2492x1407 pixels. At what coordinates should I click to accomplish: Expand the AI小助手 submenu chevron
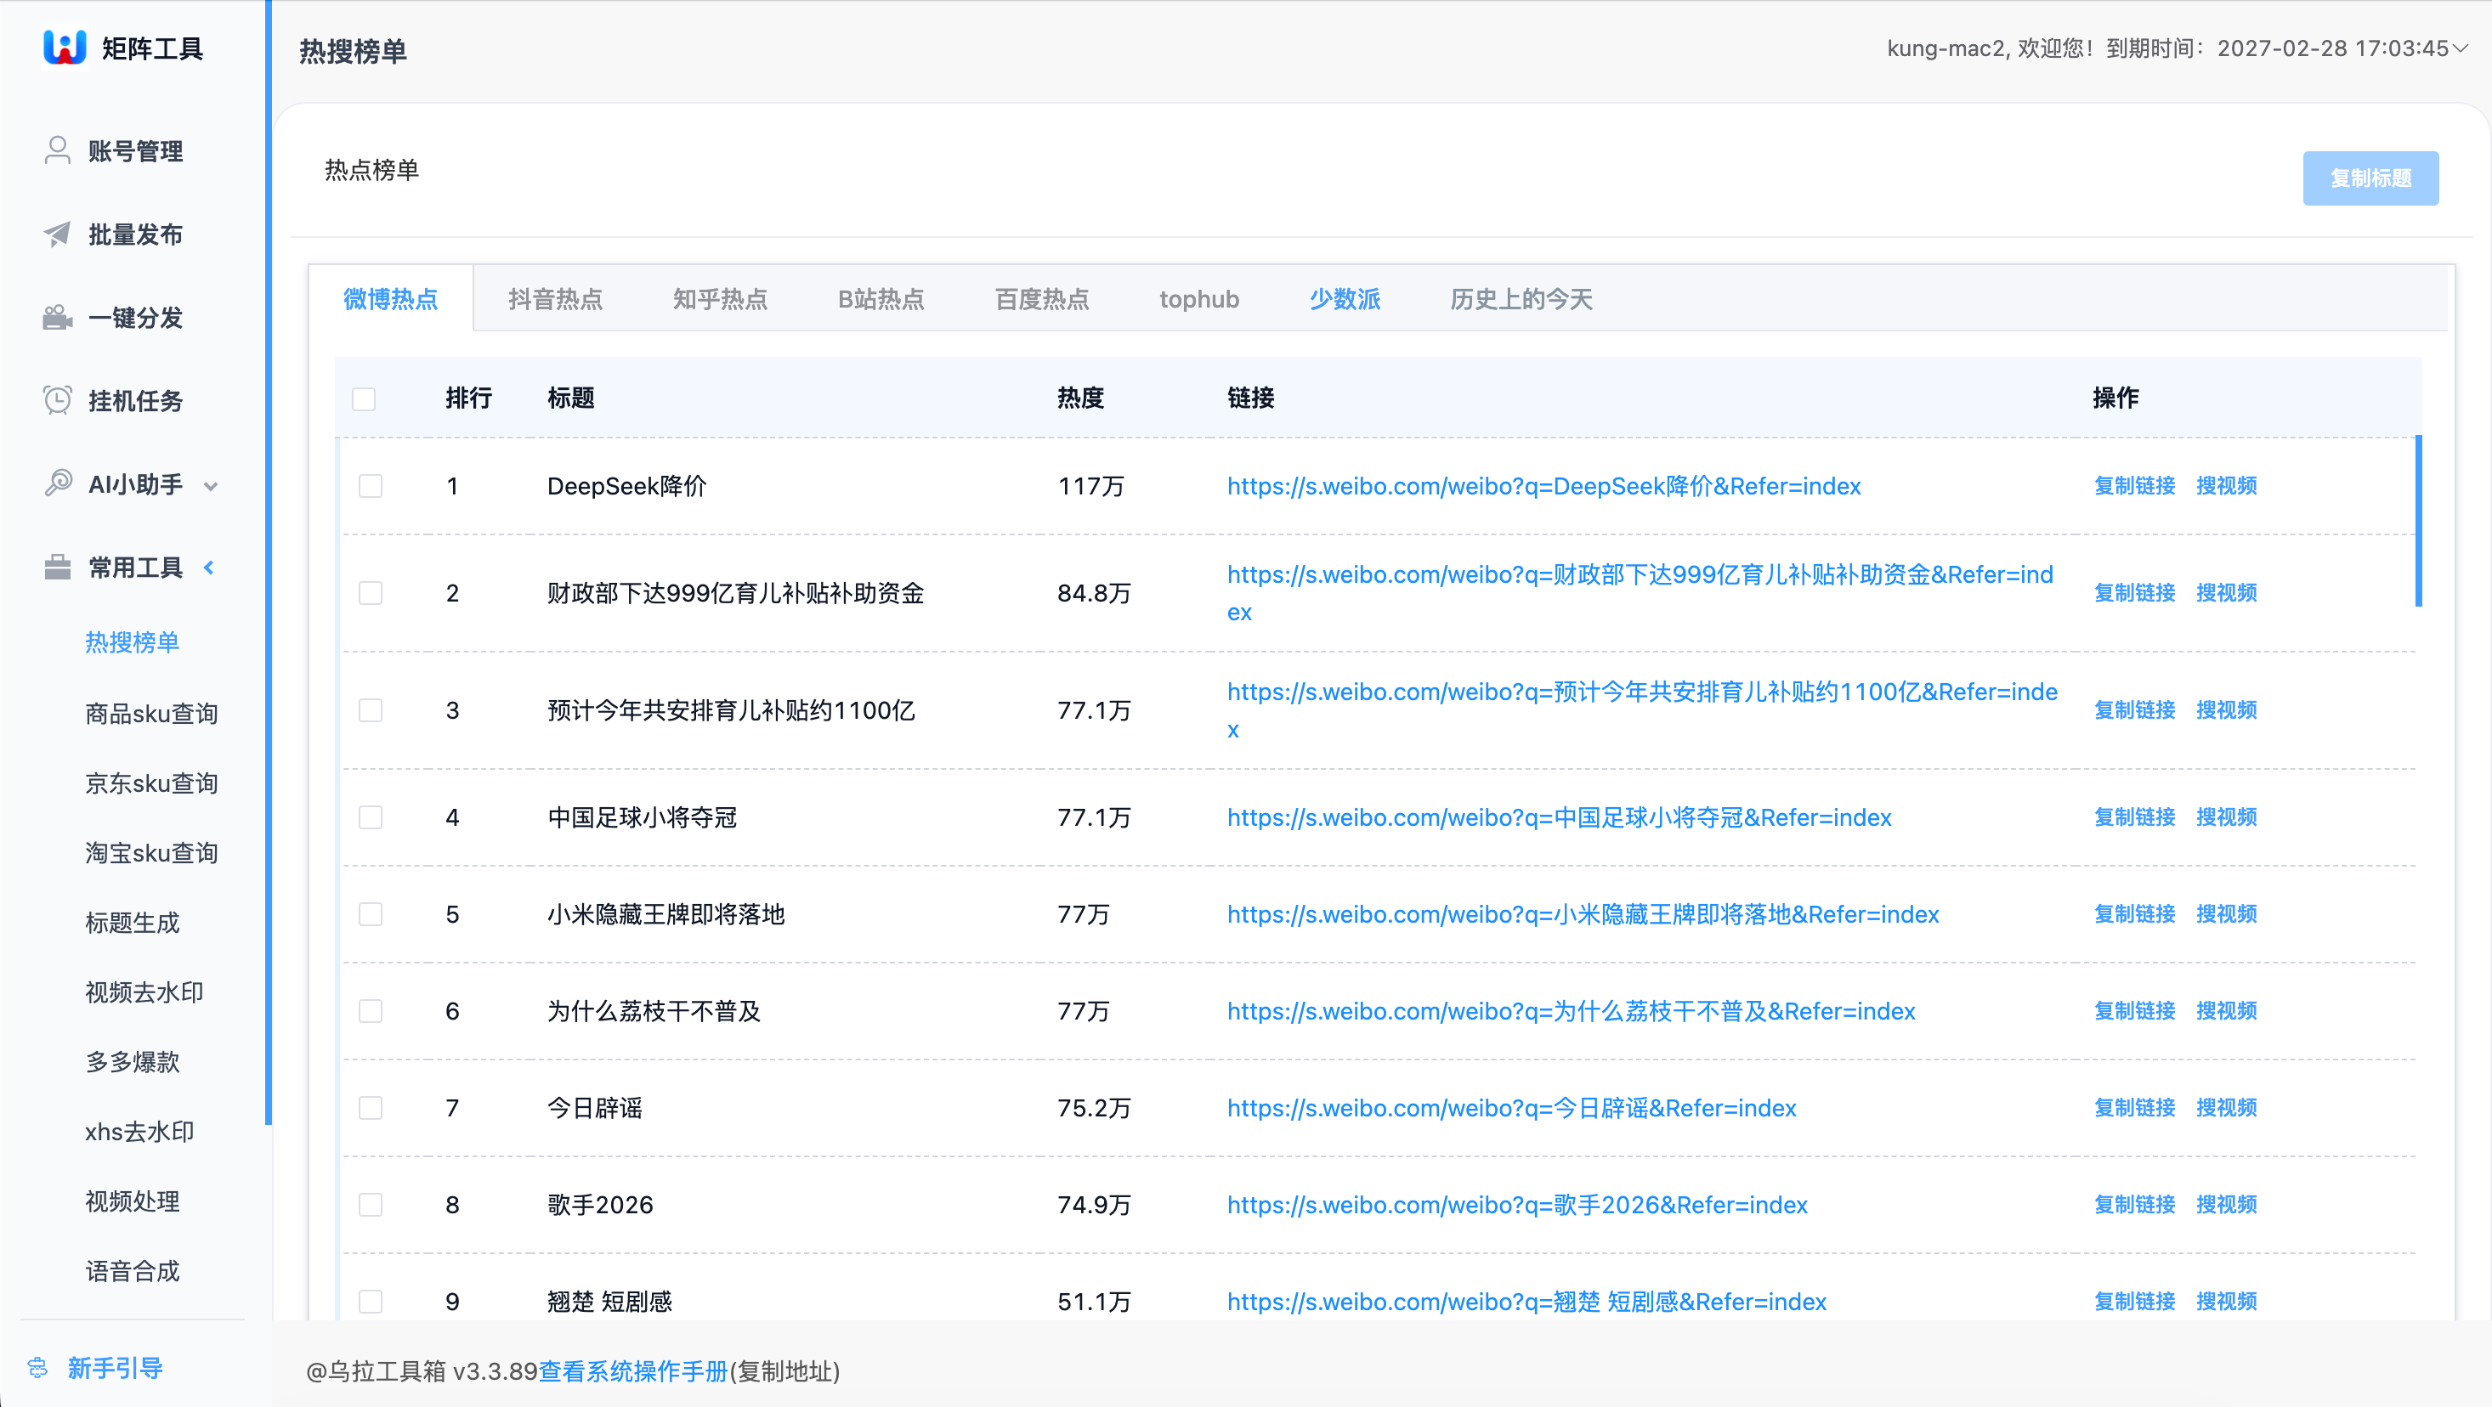click(211, 486)
